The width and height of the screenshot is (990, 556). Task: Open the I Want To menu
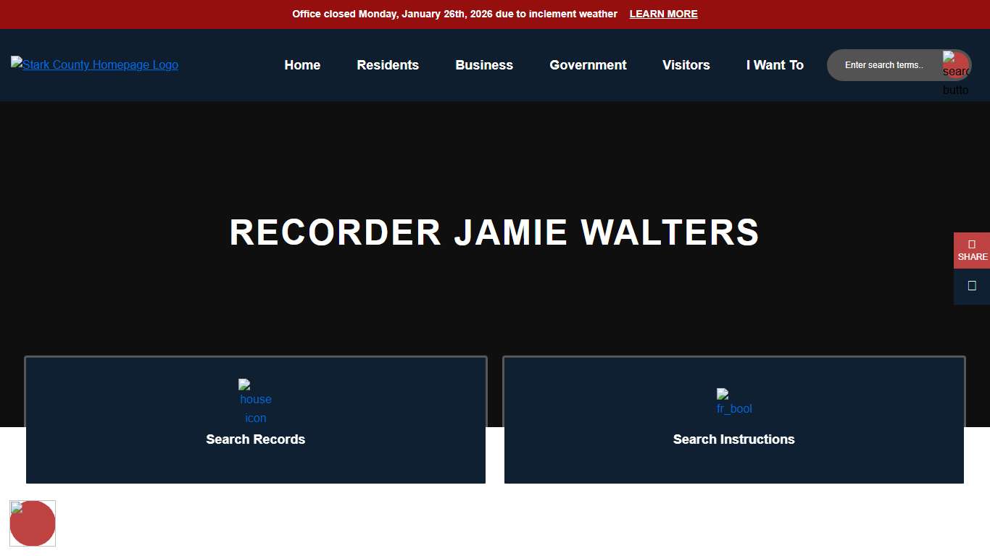coord(775,65)
